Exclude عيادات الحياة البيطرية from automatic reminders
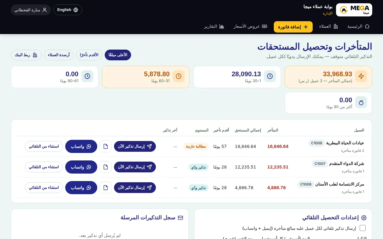 point(44,146)
